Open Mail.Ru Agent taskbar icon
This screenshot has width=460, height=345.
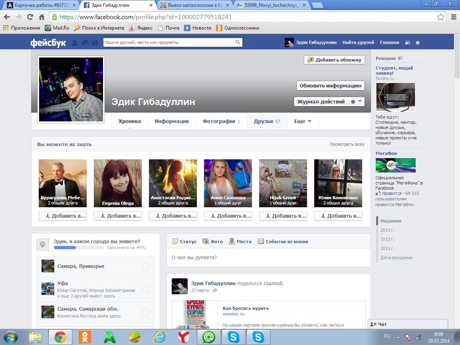click(x=208, y=337)
